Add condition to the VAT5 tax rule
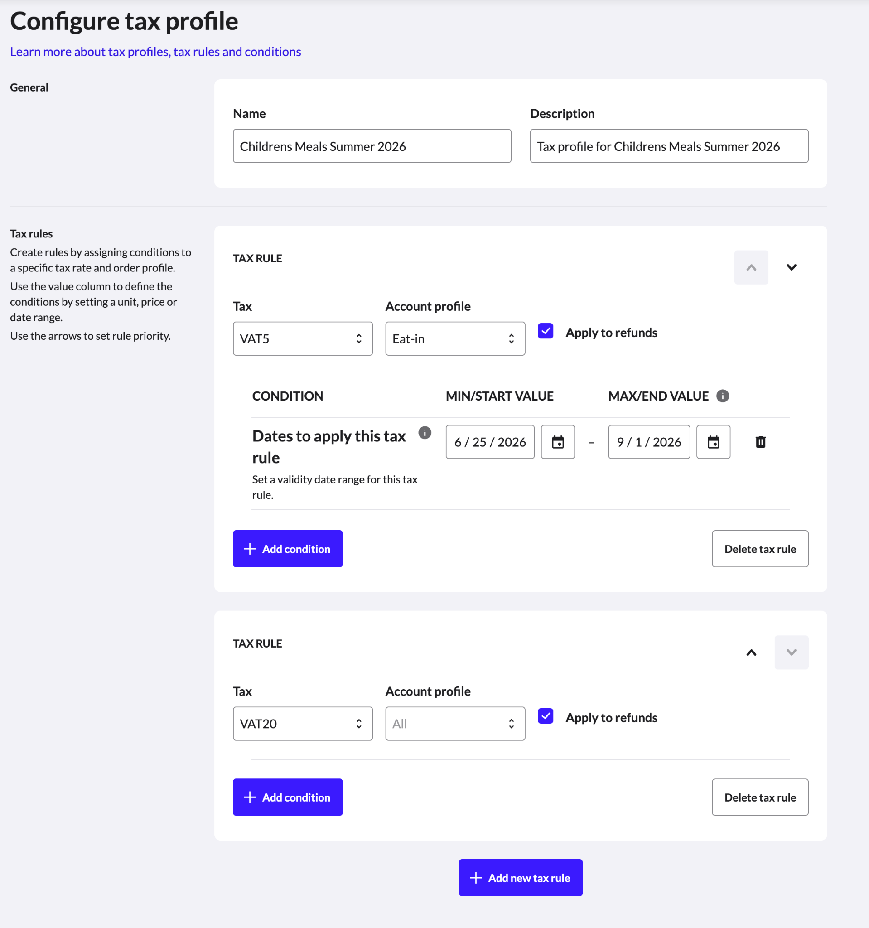 (288, 548)
